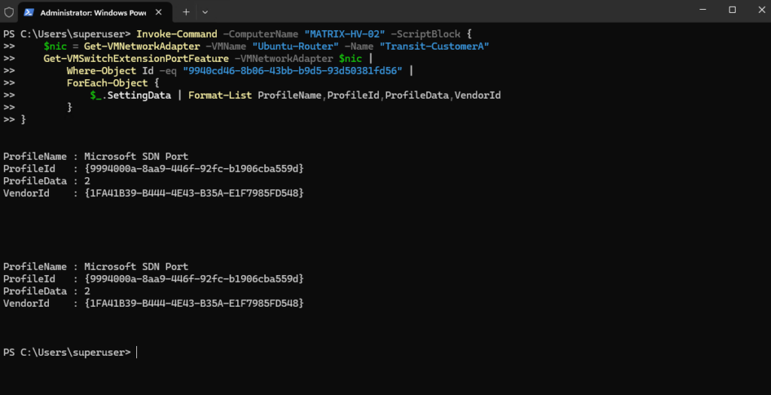This screenshot has height=395, width=771.
Task: Click the "MATRIX-HV-02" computer name string
Action: click(344, 35)
